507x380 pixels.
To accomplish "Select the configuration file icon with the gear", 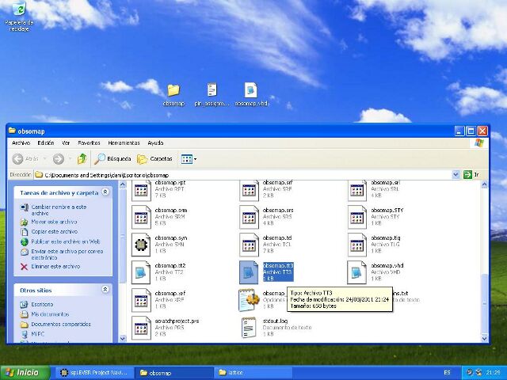I will click(x=249, y=300).
